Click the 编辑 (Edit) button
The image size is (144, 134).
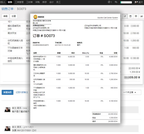(5, 16)
